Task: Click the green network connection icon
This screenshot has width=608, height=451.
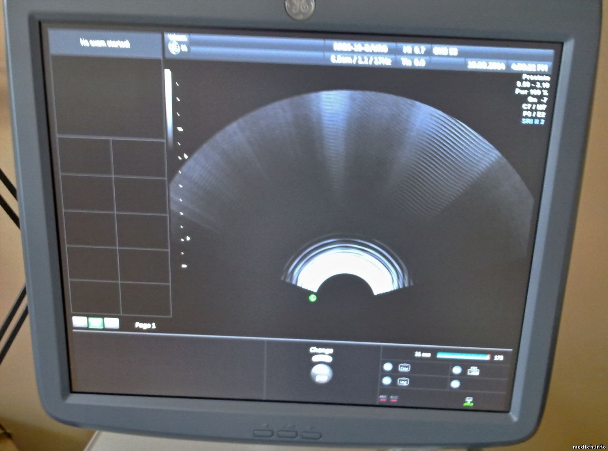Action: 469,401
